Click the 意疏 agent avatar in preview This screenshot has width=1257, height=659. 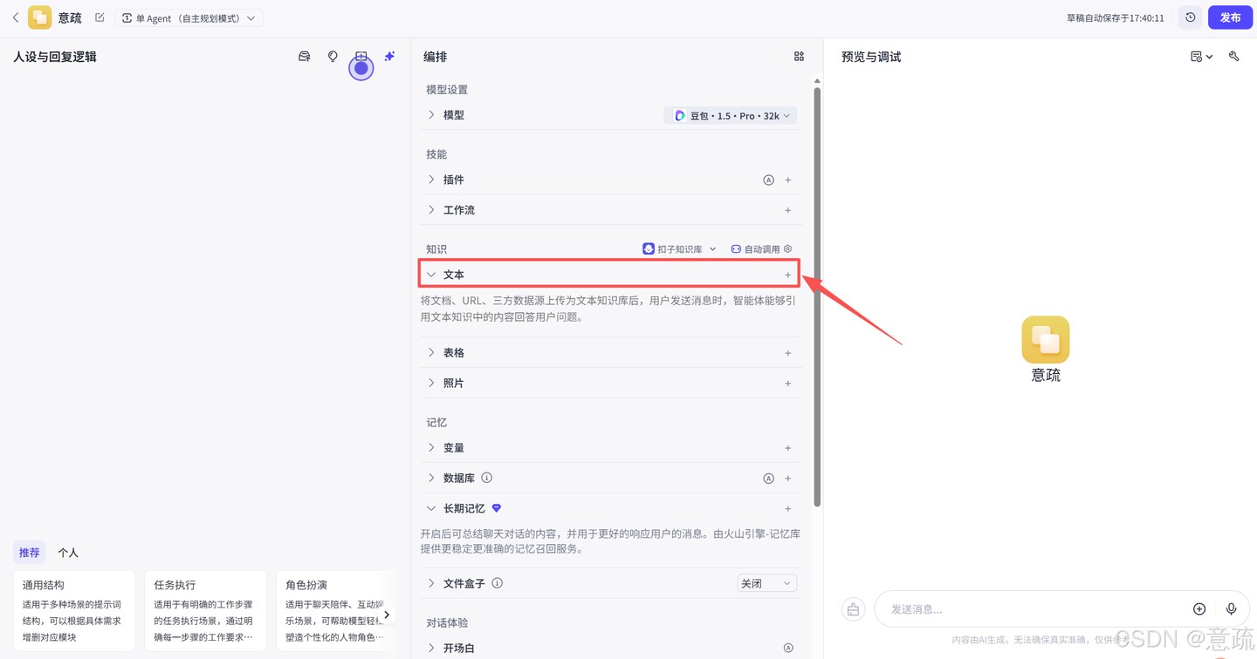pos(1046,339)
